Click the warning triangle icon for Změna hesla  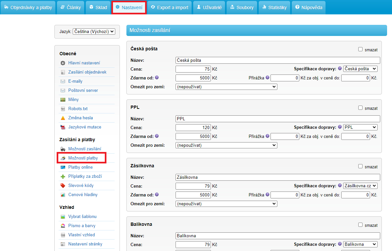[63, 118]
